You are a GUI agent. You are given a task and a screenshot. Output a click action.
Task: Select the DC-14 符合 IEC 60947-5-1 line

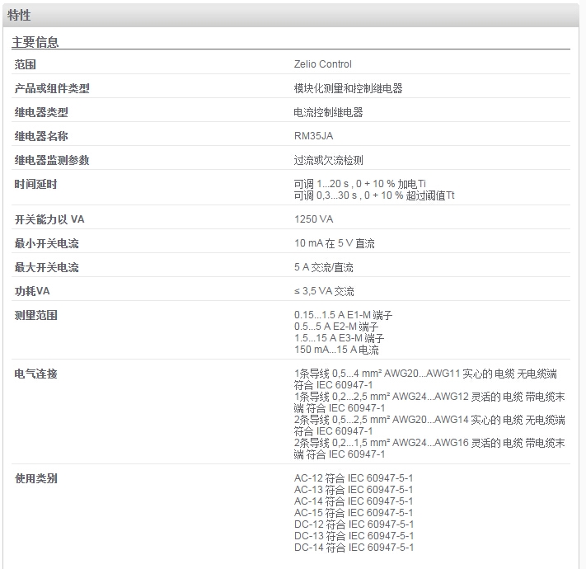coord(354,548)
